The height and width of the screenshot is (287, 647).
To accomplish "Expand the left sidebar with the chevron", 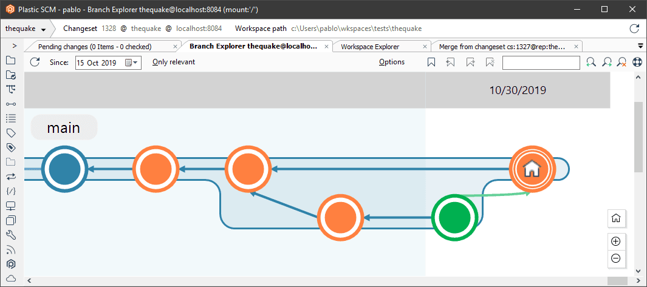I will pyautogui.click(x=15, y=46).
